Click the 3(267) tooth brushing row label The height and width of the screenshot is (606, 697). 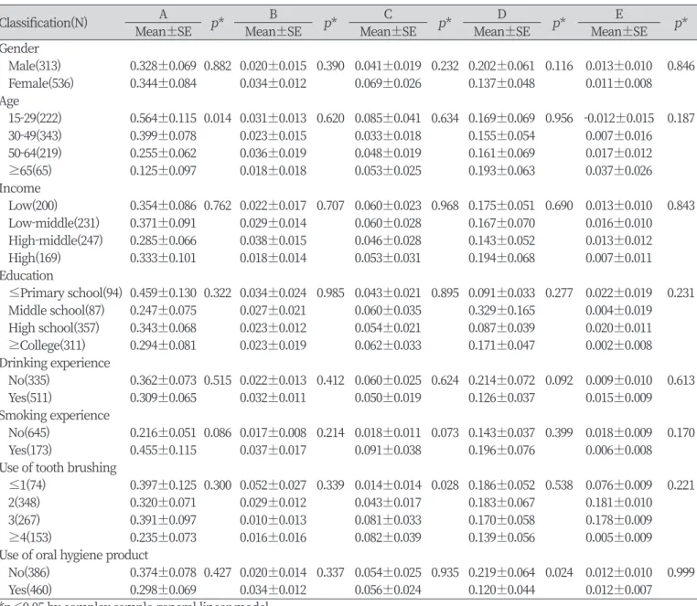pos(24,520)
